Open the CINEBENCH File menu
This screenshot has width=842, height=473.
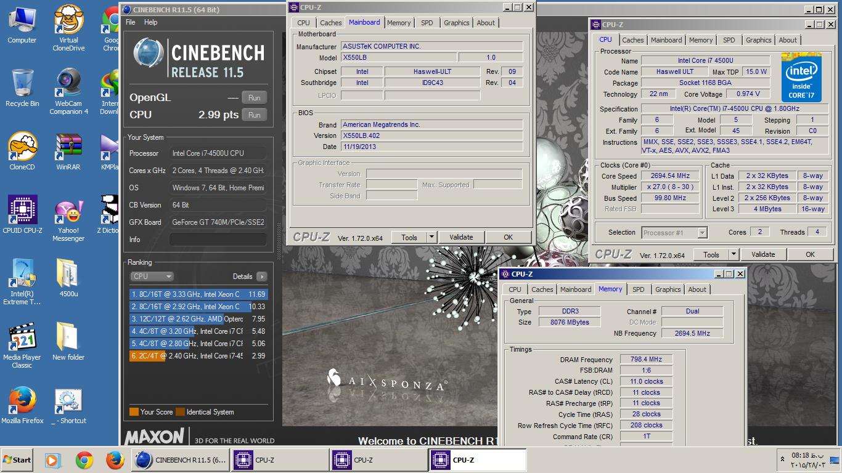pyautogui.click(x=131, y=22)
